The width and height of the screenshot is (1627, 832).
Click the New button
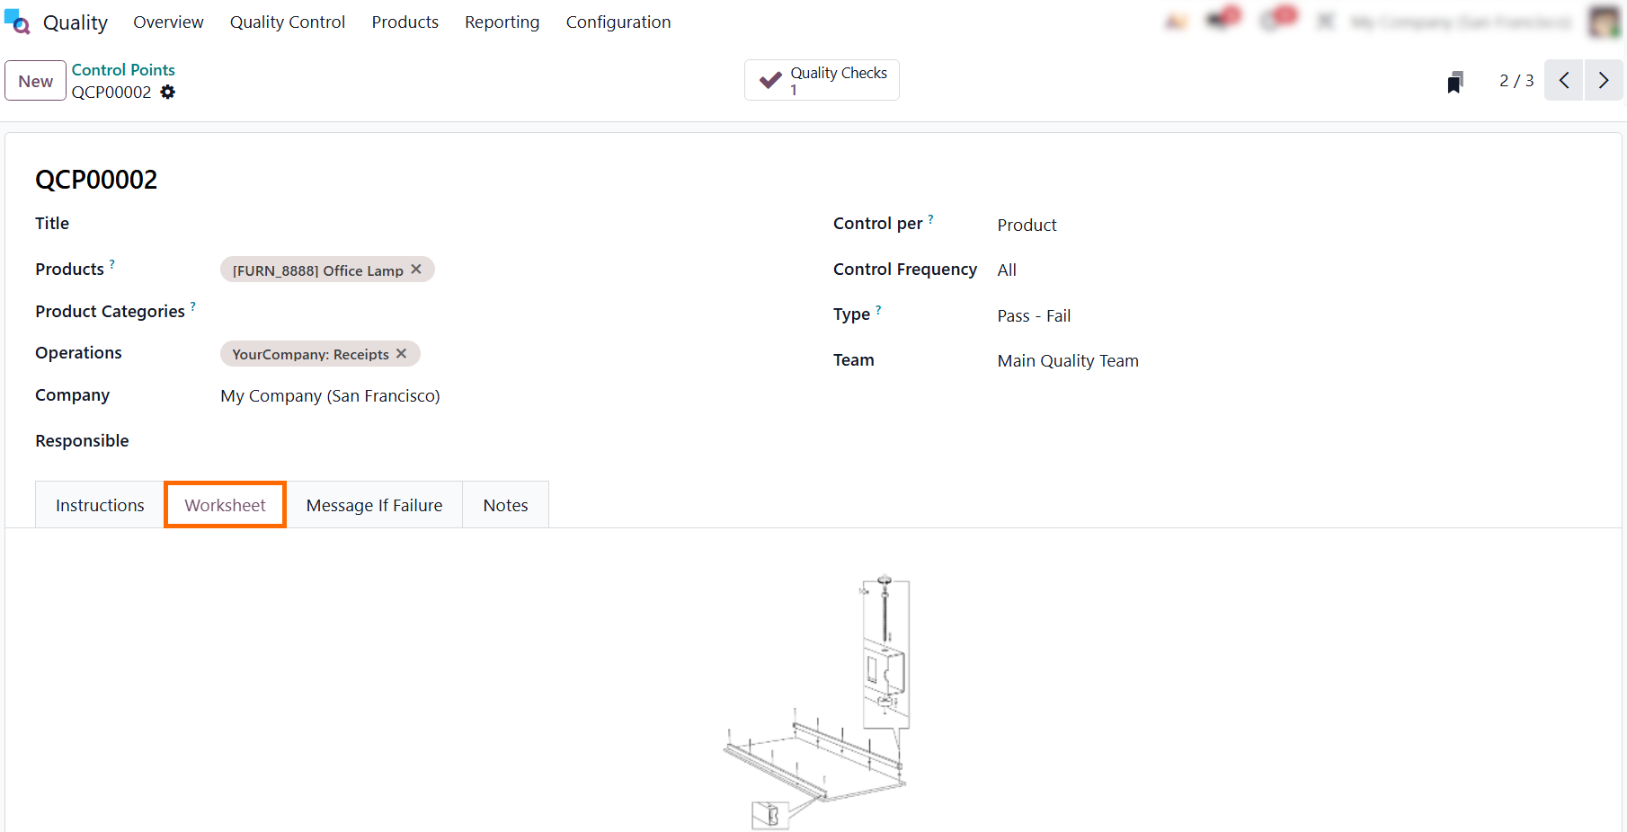(x=36, y=81)
